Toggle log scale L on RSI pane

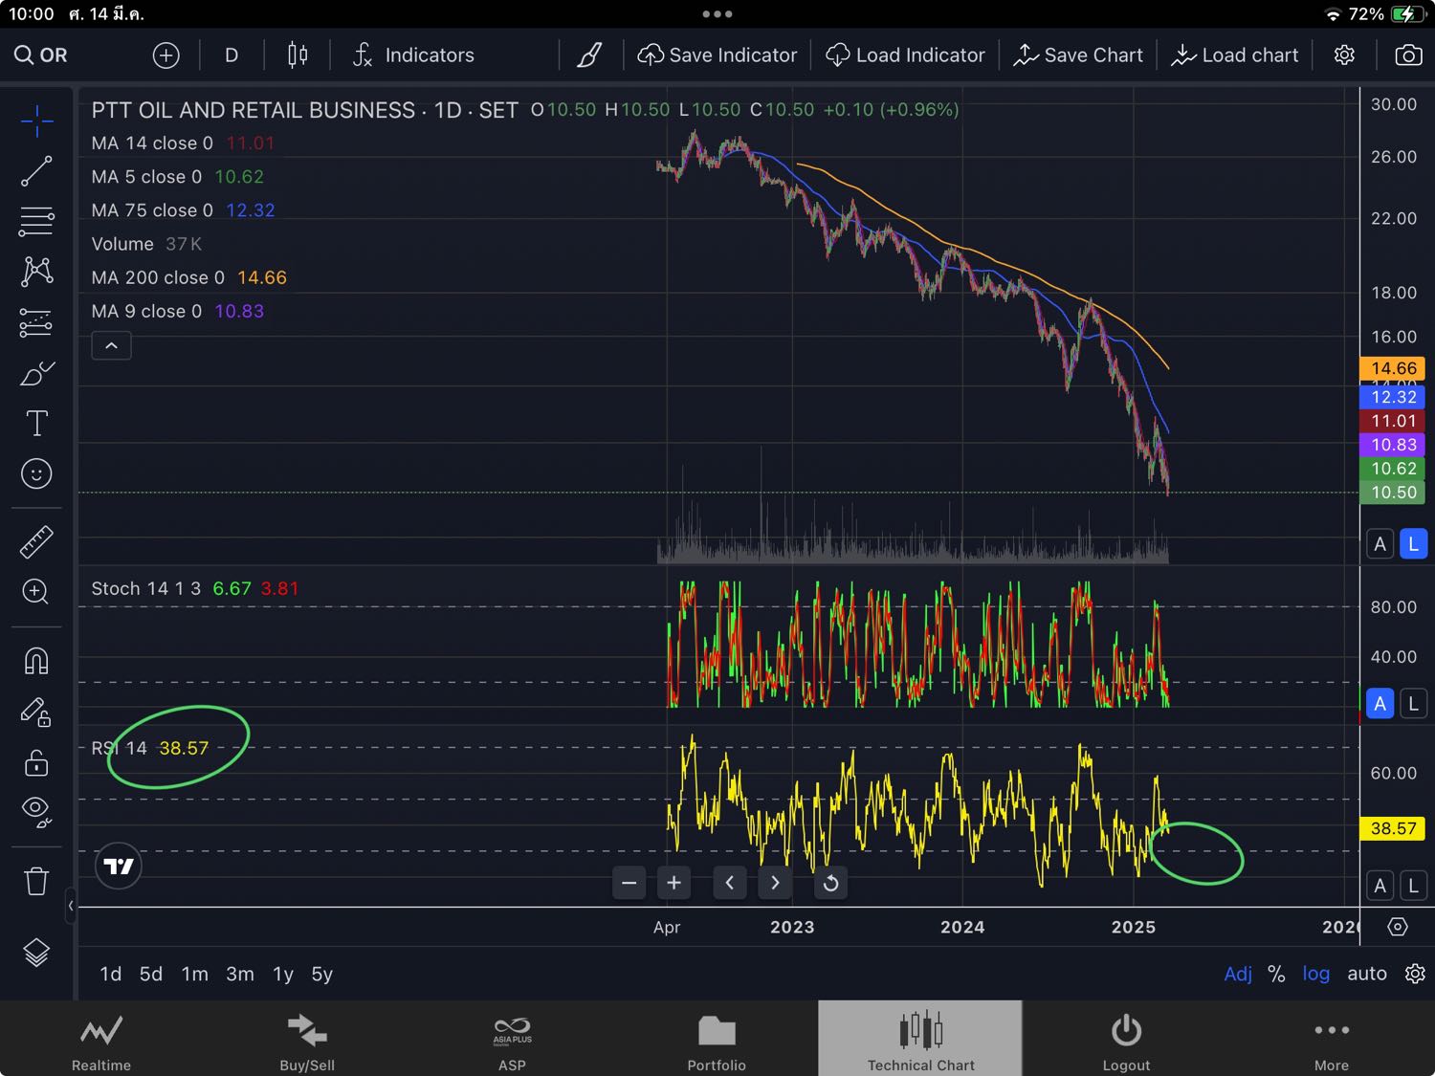coord(1413,886)
